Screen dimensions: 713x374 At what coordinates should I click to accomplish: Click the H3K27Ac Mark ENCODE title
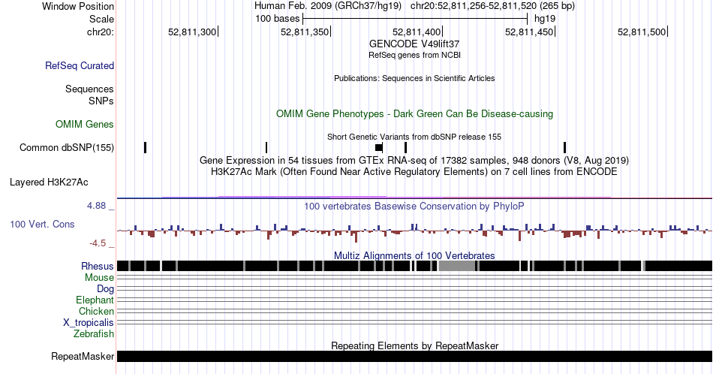click(x=414, y=171)
